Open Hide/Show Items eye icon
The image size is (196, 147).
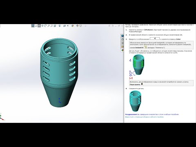click(68, 26)
